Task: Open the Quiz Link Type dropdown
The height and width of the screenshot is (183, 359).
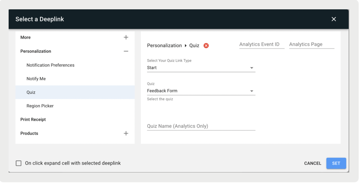Action: pos(201,68)
